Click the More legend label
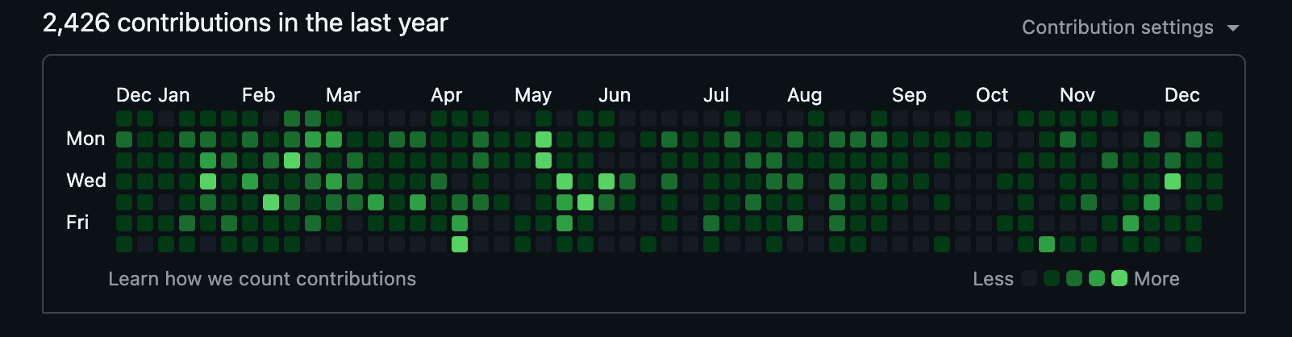1292x337 pixels. (x=1157, y=279)
